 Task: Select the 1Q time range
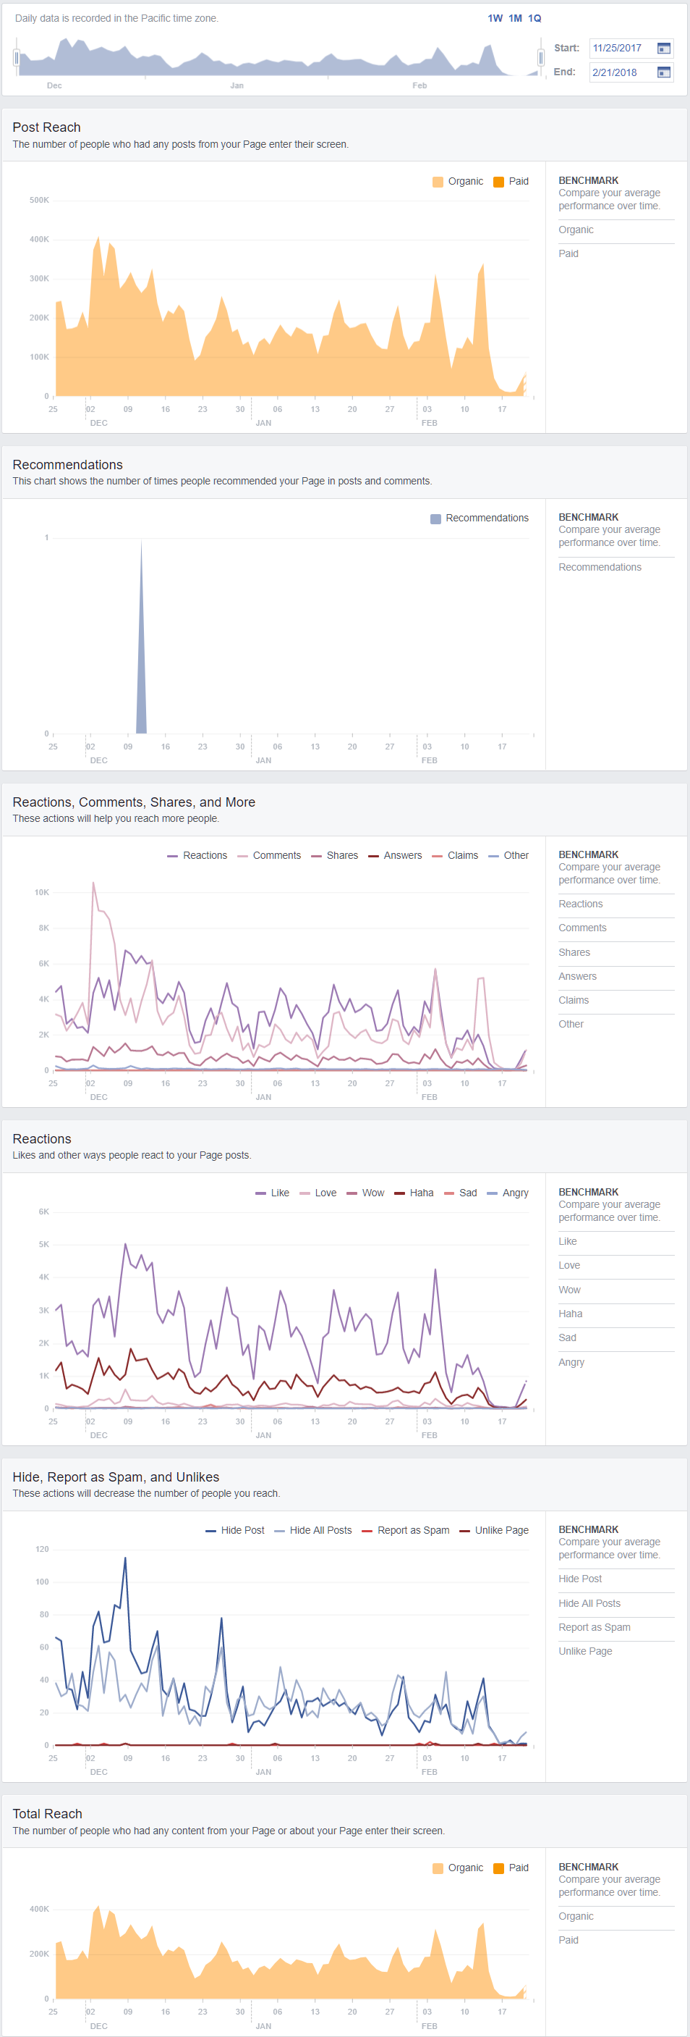[534, 18]
